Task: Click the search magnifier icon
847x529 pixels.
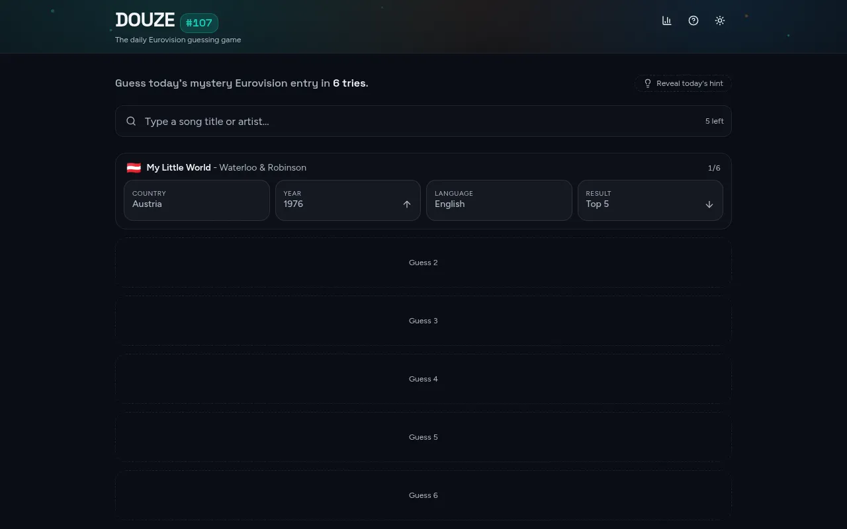Action: pyautogui.click(x=131, y=121)
